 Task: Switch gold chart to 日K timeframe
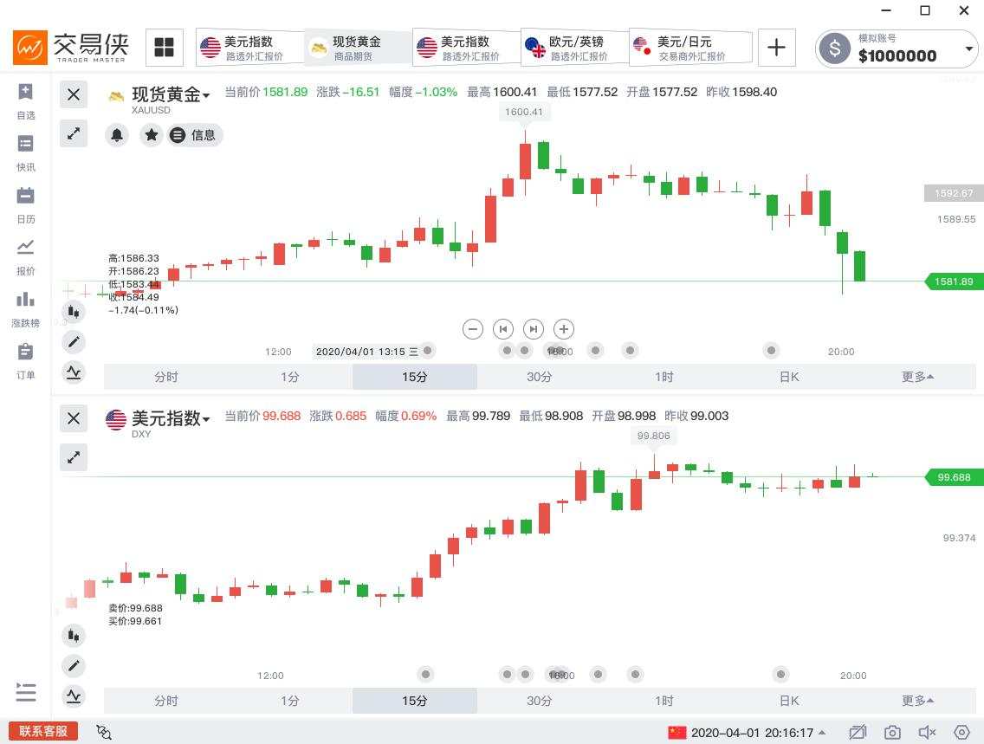tap(788, 377)
